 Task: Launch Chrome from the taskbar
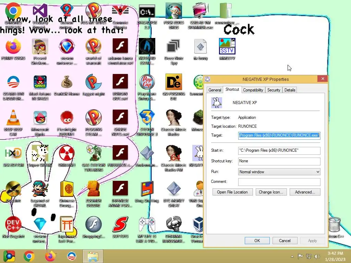(29, 256)
